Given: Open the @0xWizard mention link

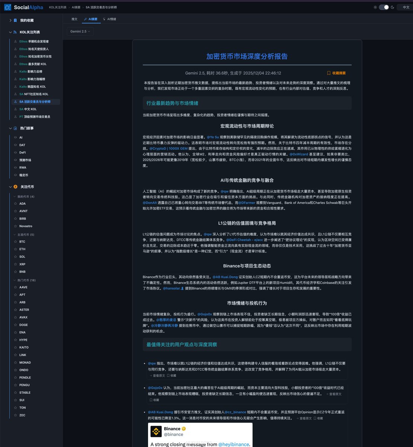Looking at the screenshot, I should 299,154.
